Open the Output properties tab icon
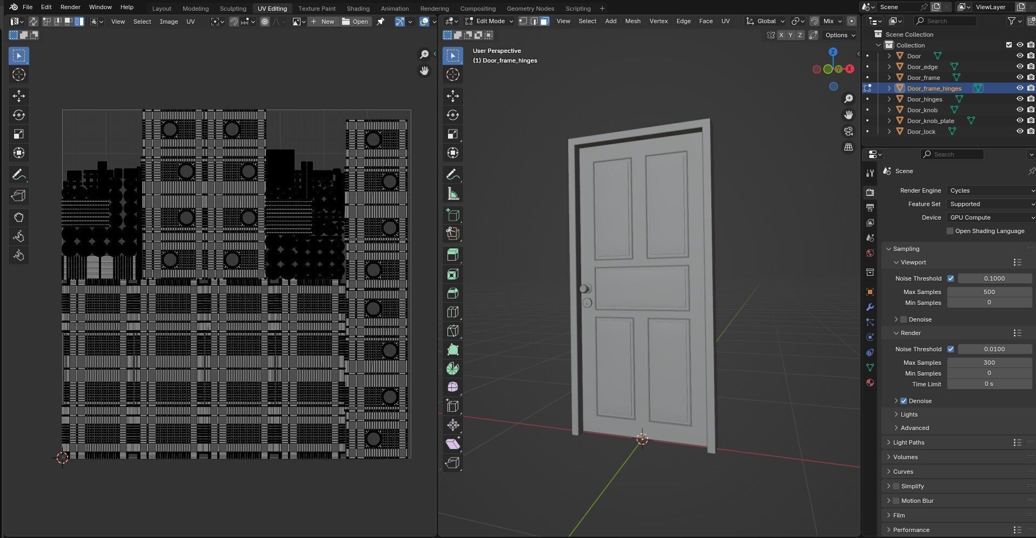The width and height of the screenshot is (1036, 538). pyautogui.click(x=870, y=208)
